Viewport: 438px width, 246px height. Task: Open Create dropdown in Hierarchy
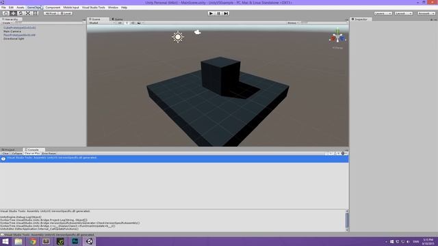pos(7,23)
